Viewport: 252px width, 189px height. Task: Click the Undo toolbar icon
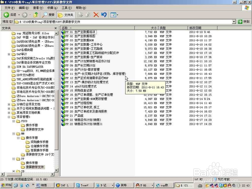104,15
